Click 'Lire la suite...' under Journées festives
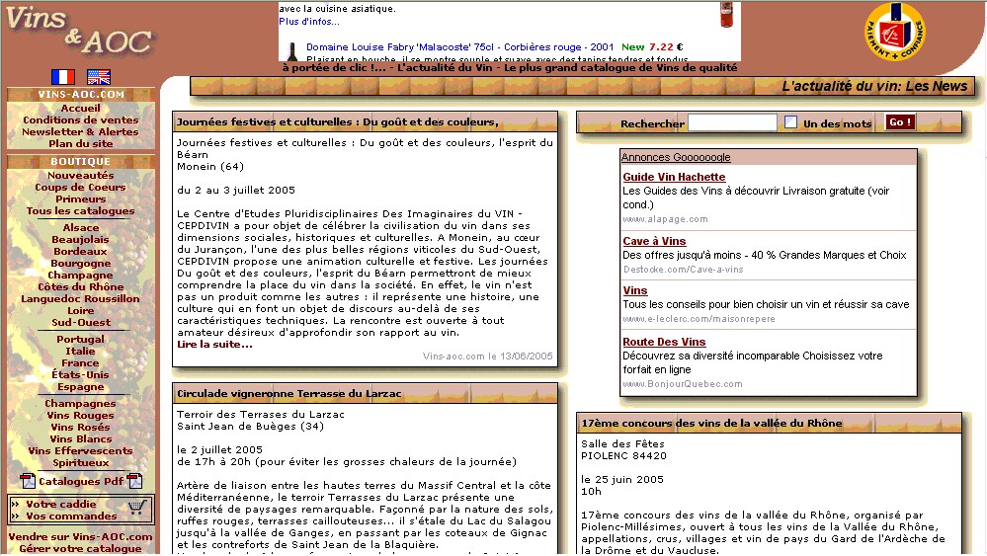 [x=214, y=345]
